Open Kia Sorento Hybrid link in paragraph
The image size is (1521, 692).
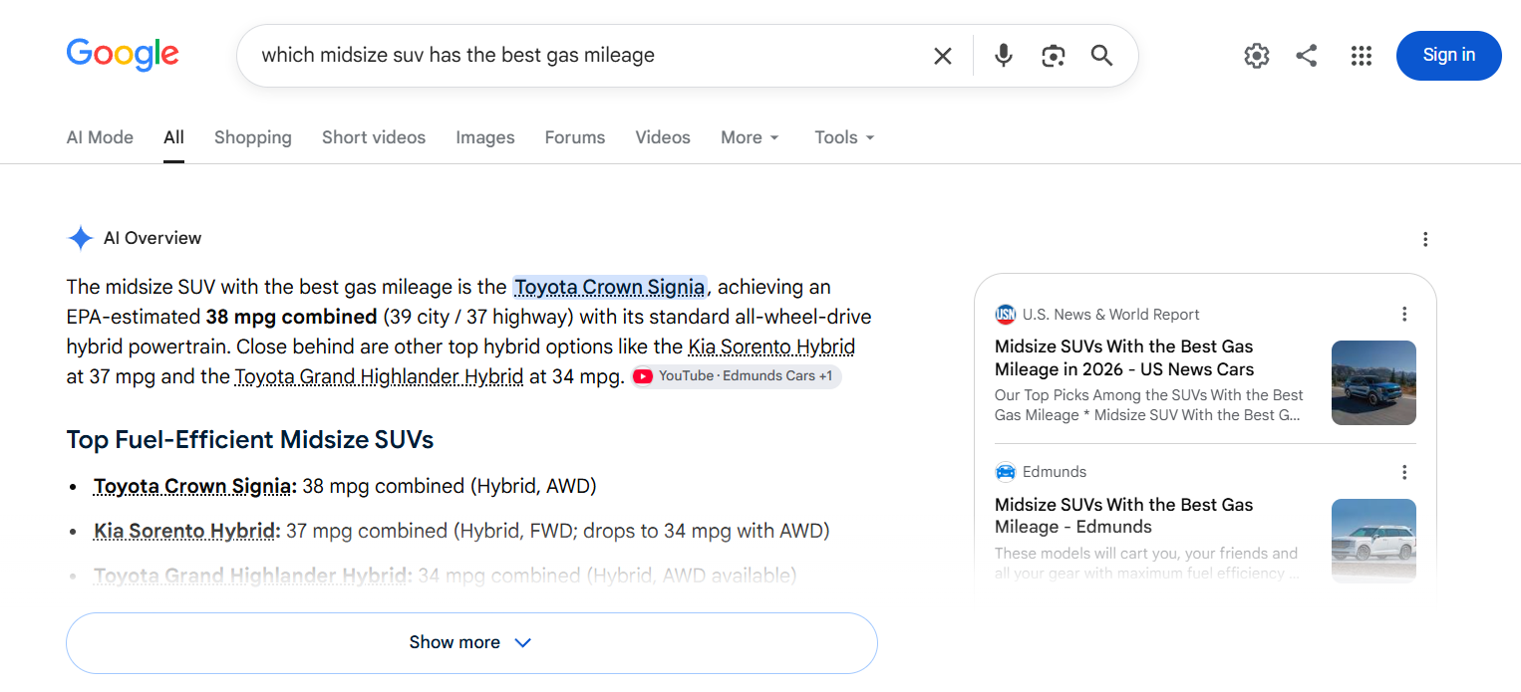click(x=771, y=347)
